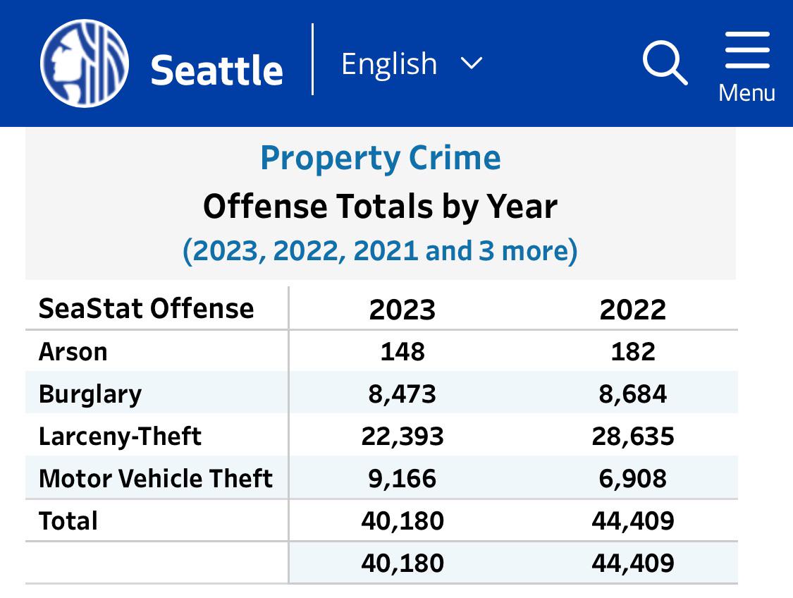Viewport: 793px width, 598px height.
Task: Open the English language dropdown
Action: (x=388, y=63)
